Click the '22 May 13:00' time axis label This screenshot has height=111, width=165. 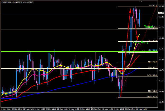(85, 109)
